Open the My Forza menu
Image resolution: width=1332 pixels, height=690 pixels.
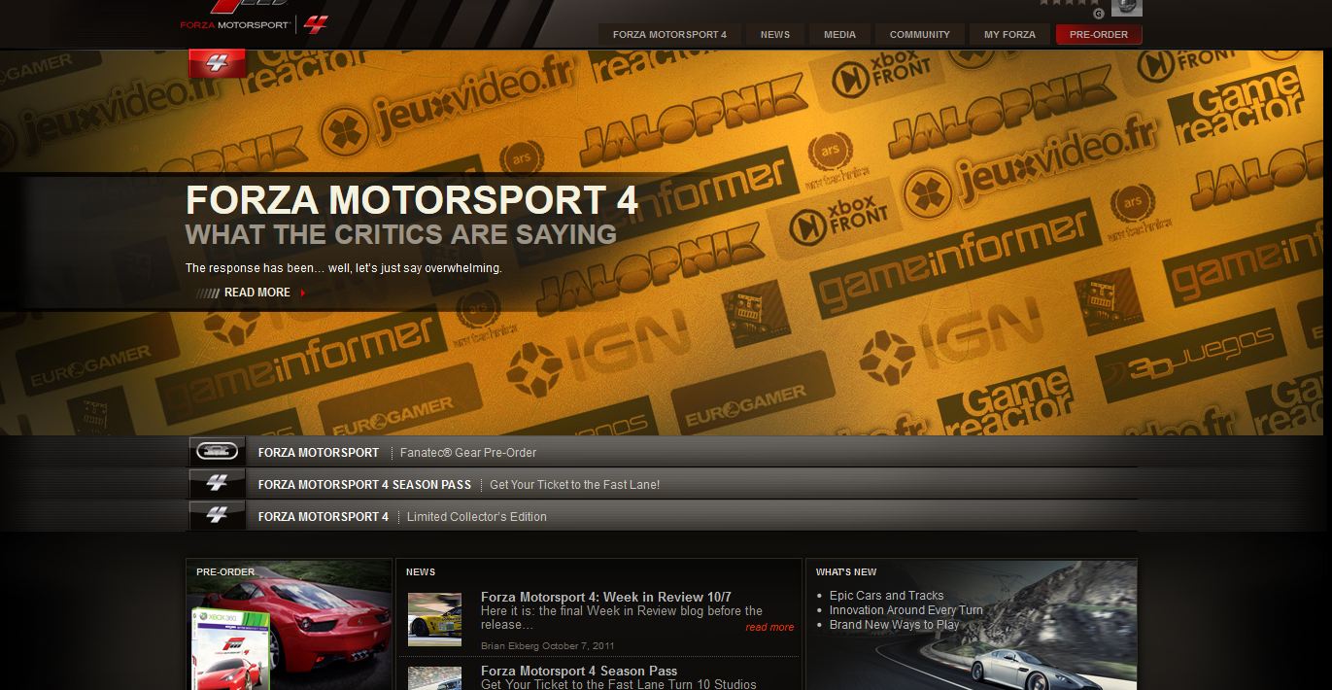pos(1009,35)
